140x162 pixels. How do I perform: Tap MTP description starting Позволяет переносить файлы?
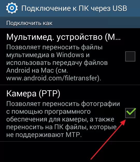57,63
